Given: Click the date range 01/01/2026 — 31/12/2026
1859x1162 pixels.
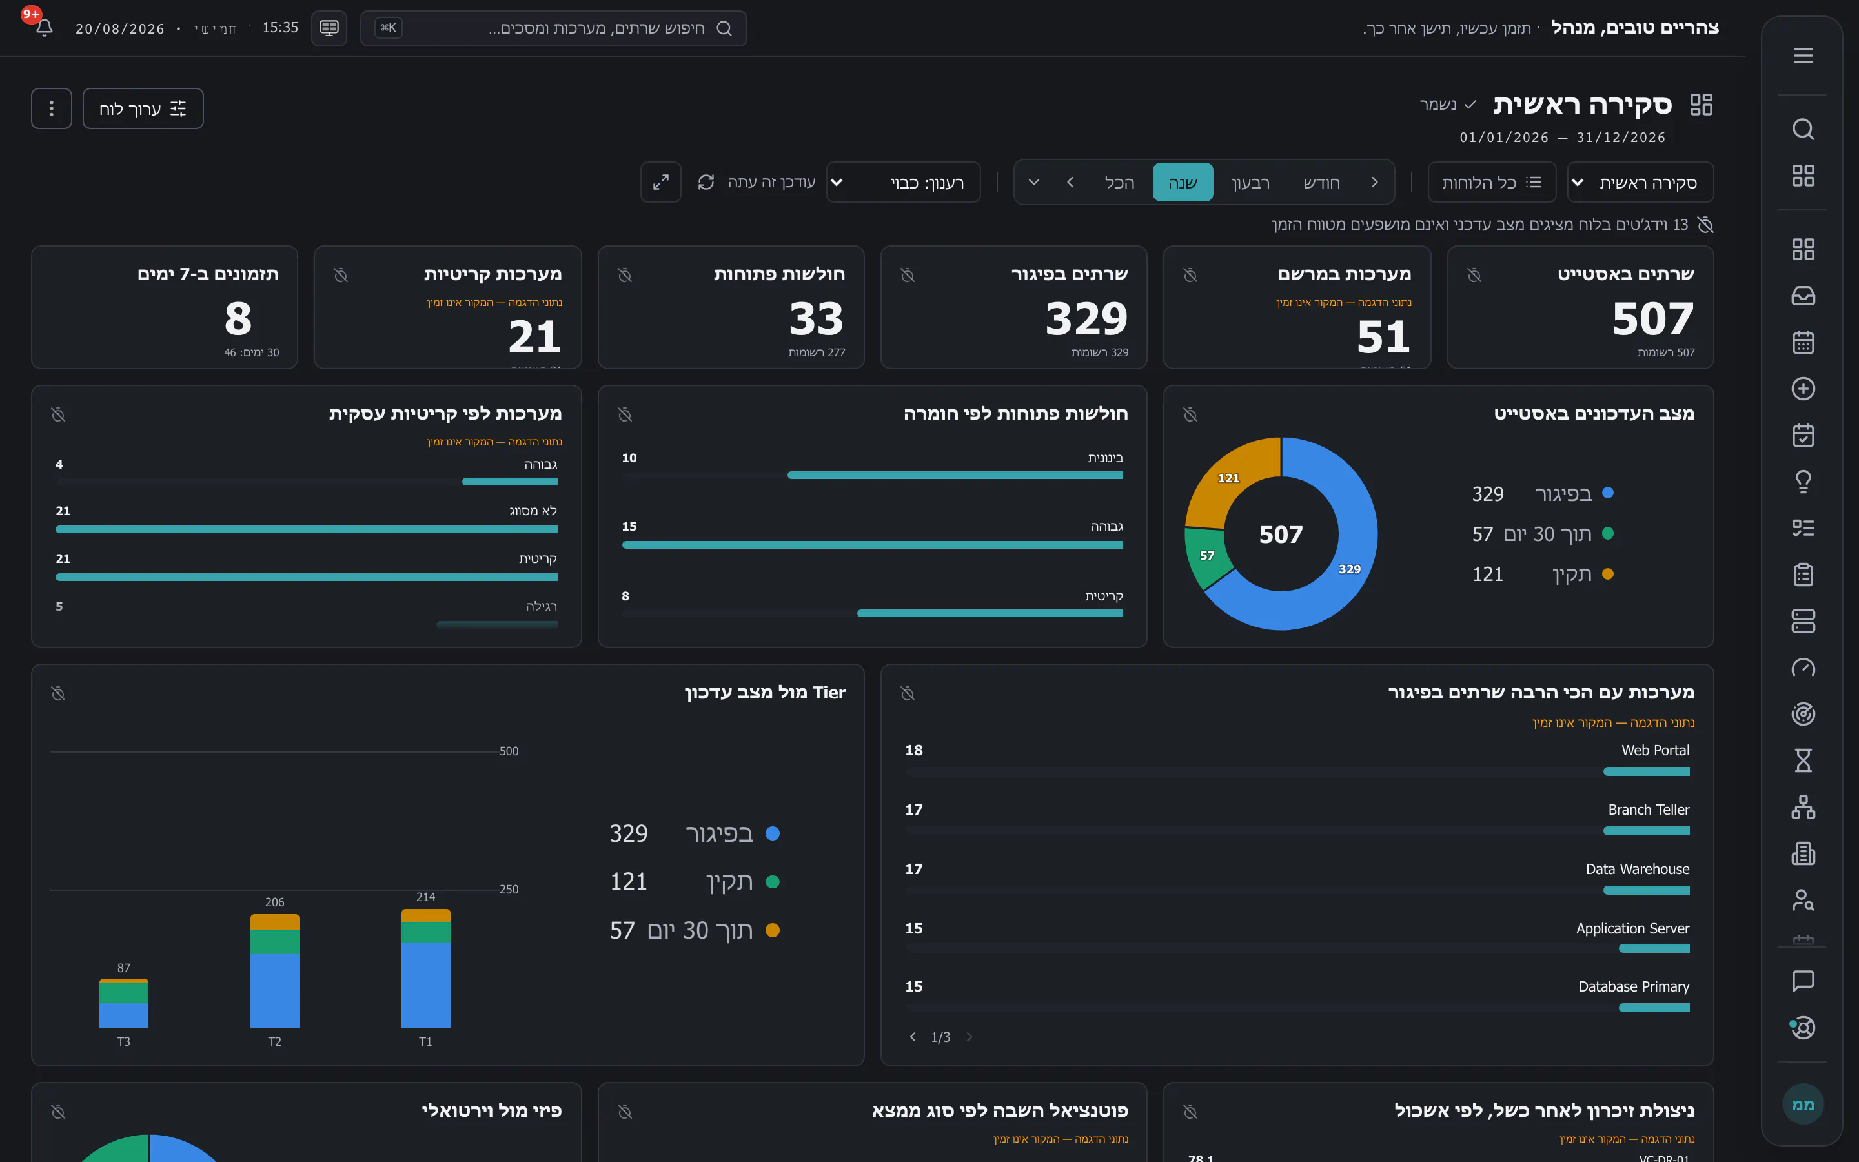Looking at the screenshot, I should 1563,138.
